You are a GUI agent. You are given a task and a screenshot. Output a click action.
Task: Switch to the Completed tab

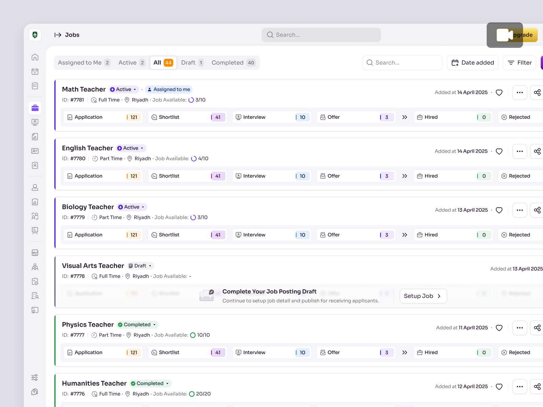point(233,62)
